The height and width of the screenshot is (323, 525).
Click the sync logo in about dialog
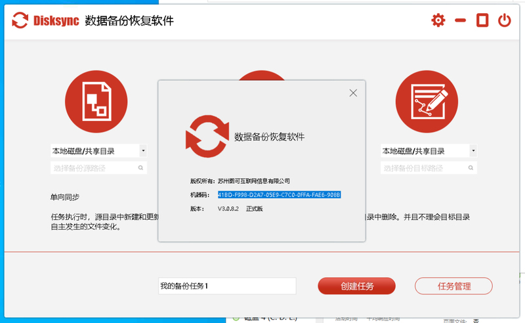click(207, 136)
